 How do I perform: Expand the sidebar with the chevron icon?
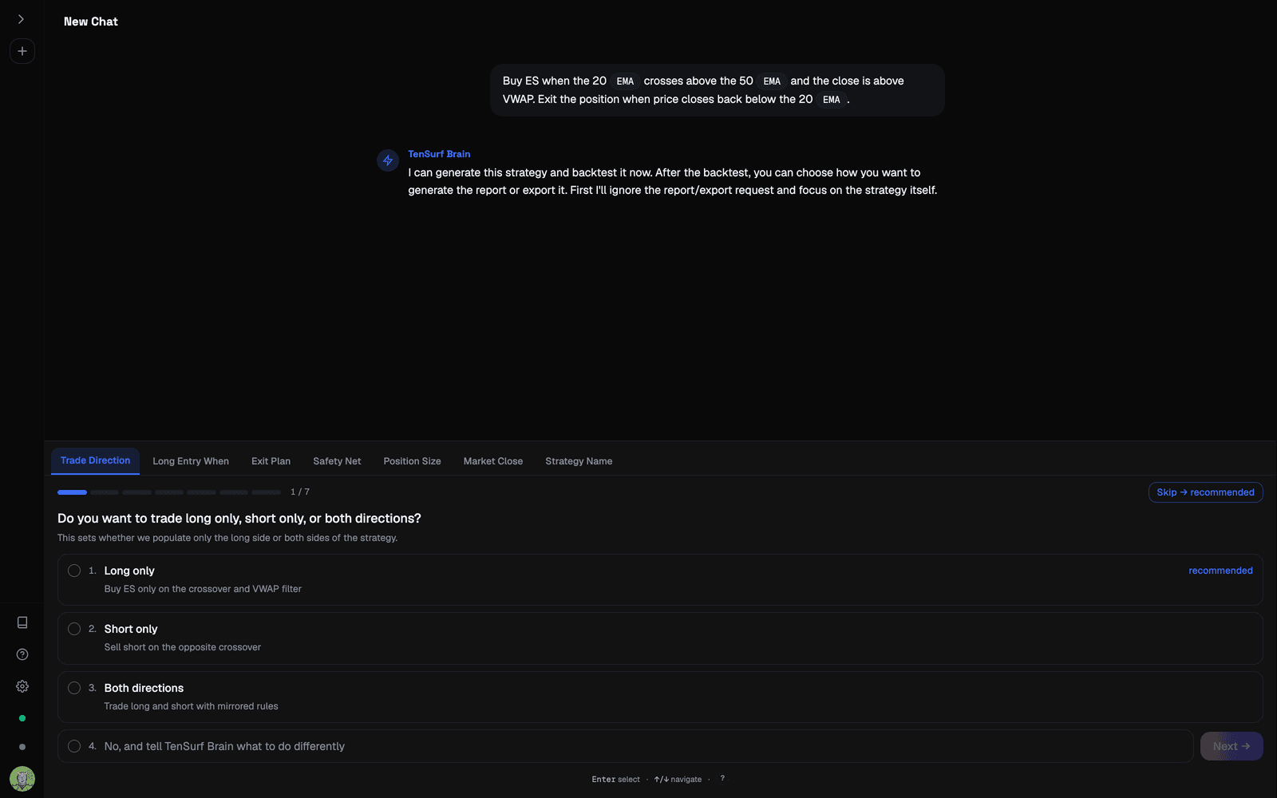coord(22,19)
